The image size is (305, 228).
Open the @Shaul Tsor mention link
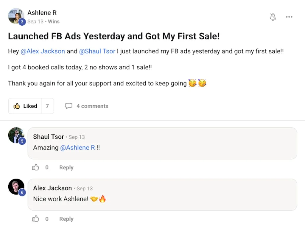point(97,51)
